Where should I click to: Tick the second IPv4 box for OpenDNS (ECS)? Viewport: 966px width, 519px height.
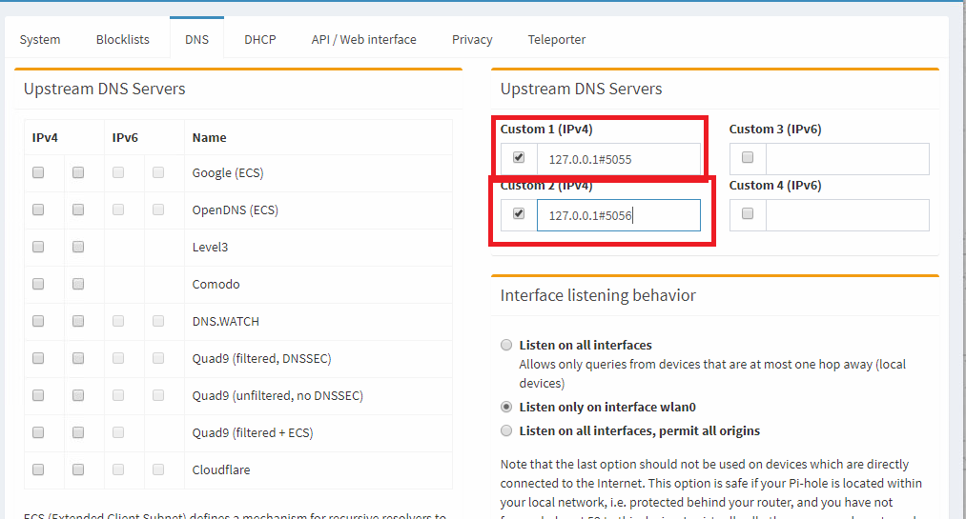(x=78, y=210)
